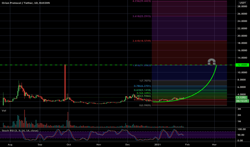Click the 4.0000 value on the price axis
Image resolution: width=250 pixels, height=147 pixels.
click(241, 94)
